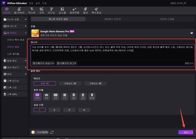Open the 도움 menu
Screen dimensions: 196x139
click(x=44, y=3)
